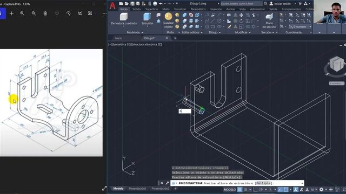The image size is (346, 194).
Task: Click the Undo arrow in quick access toolbar
Action: [161, 4]
